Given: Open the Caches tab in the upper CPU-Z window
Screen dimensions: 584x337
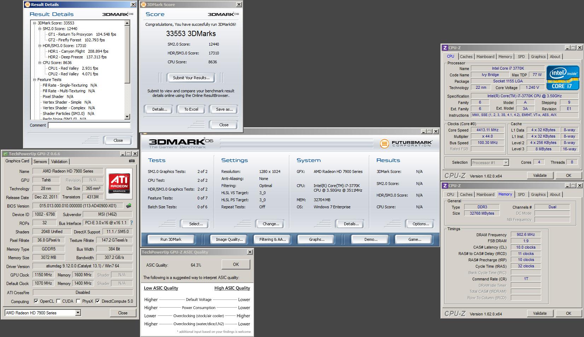Looking at the screenshot, I should (466, 57).
